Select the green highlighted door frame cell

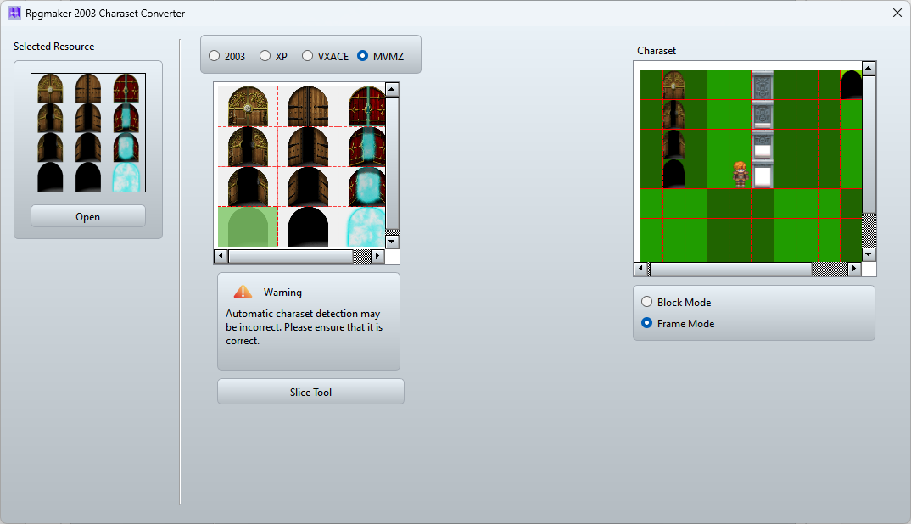248,226
